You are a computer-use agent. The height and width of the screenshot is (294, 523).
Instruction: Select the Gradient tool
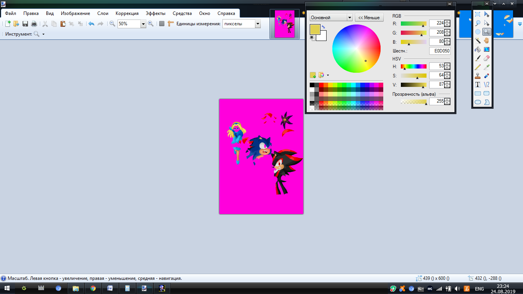487,49
